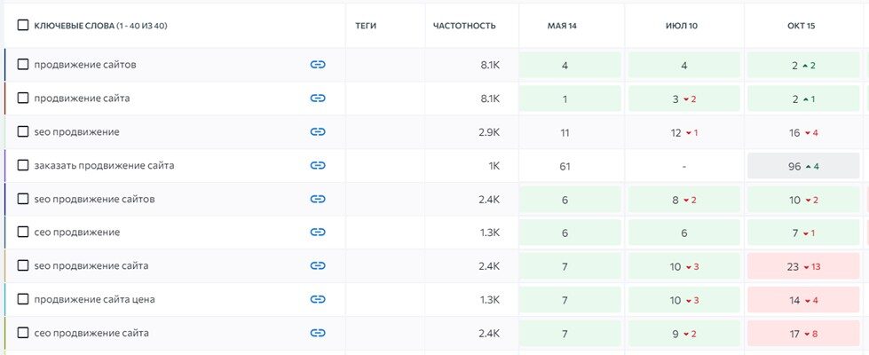
Task: Open link icon for seo продвижение
Action: point(318,132)
